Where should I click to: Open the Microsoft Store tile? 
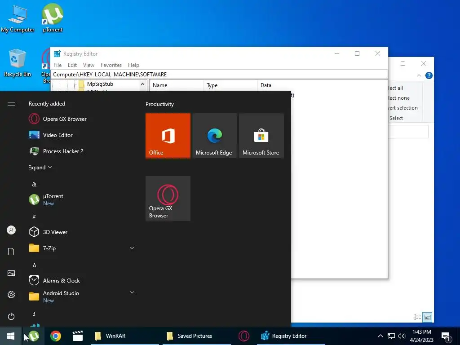click(x=261, y=136)
